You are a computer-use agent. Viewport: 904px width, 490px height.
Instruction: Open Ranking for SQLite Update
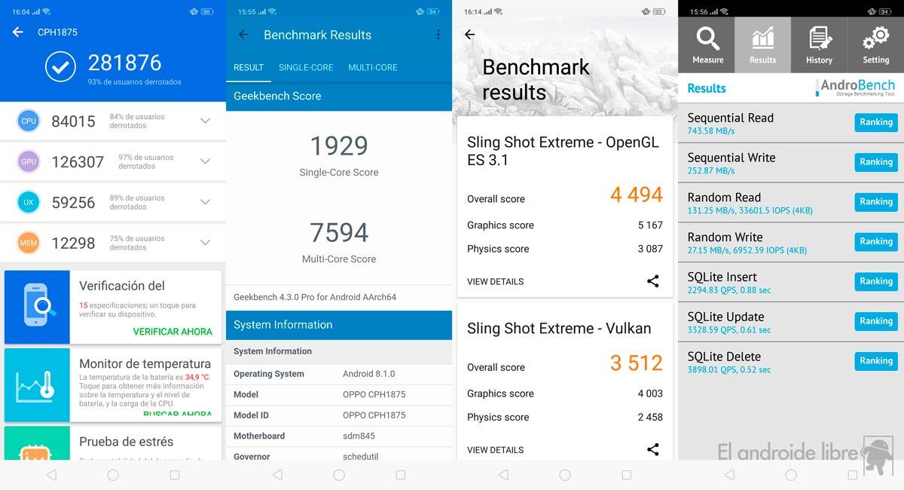pos(876,321)
